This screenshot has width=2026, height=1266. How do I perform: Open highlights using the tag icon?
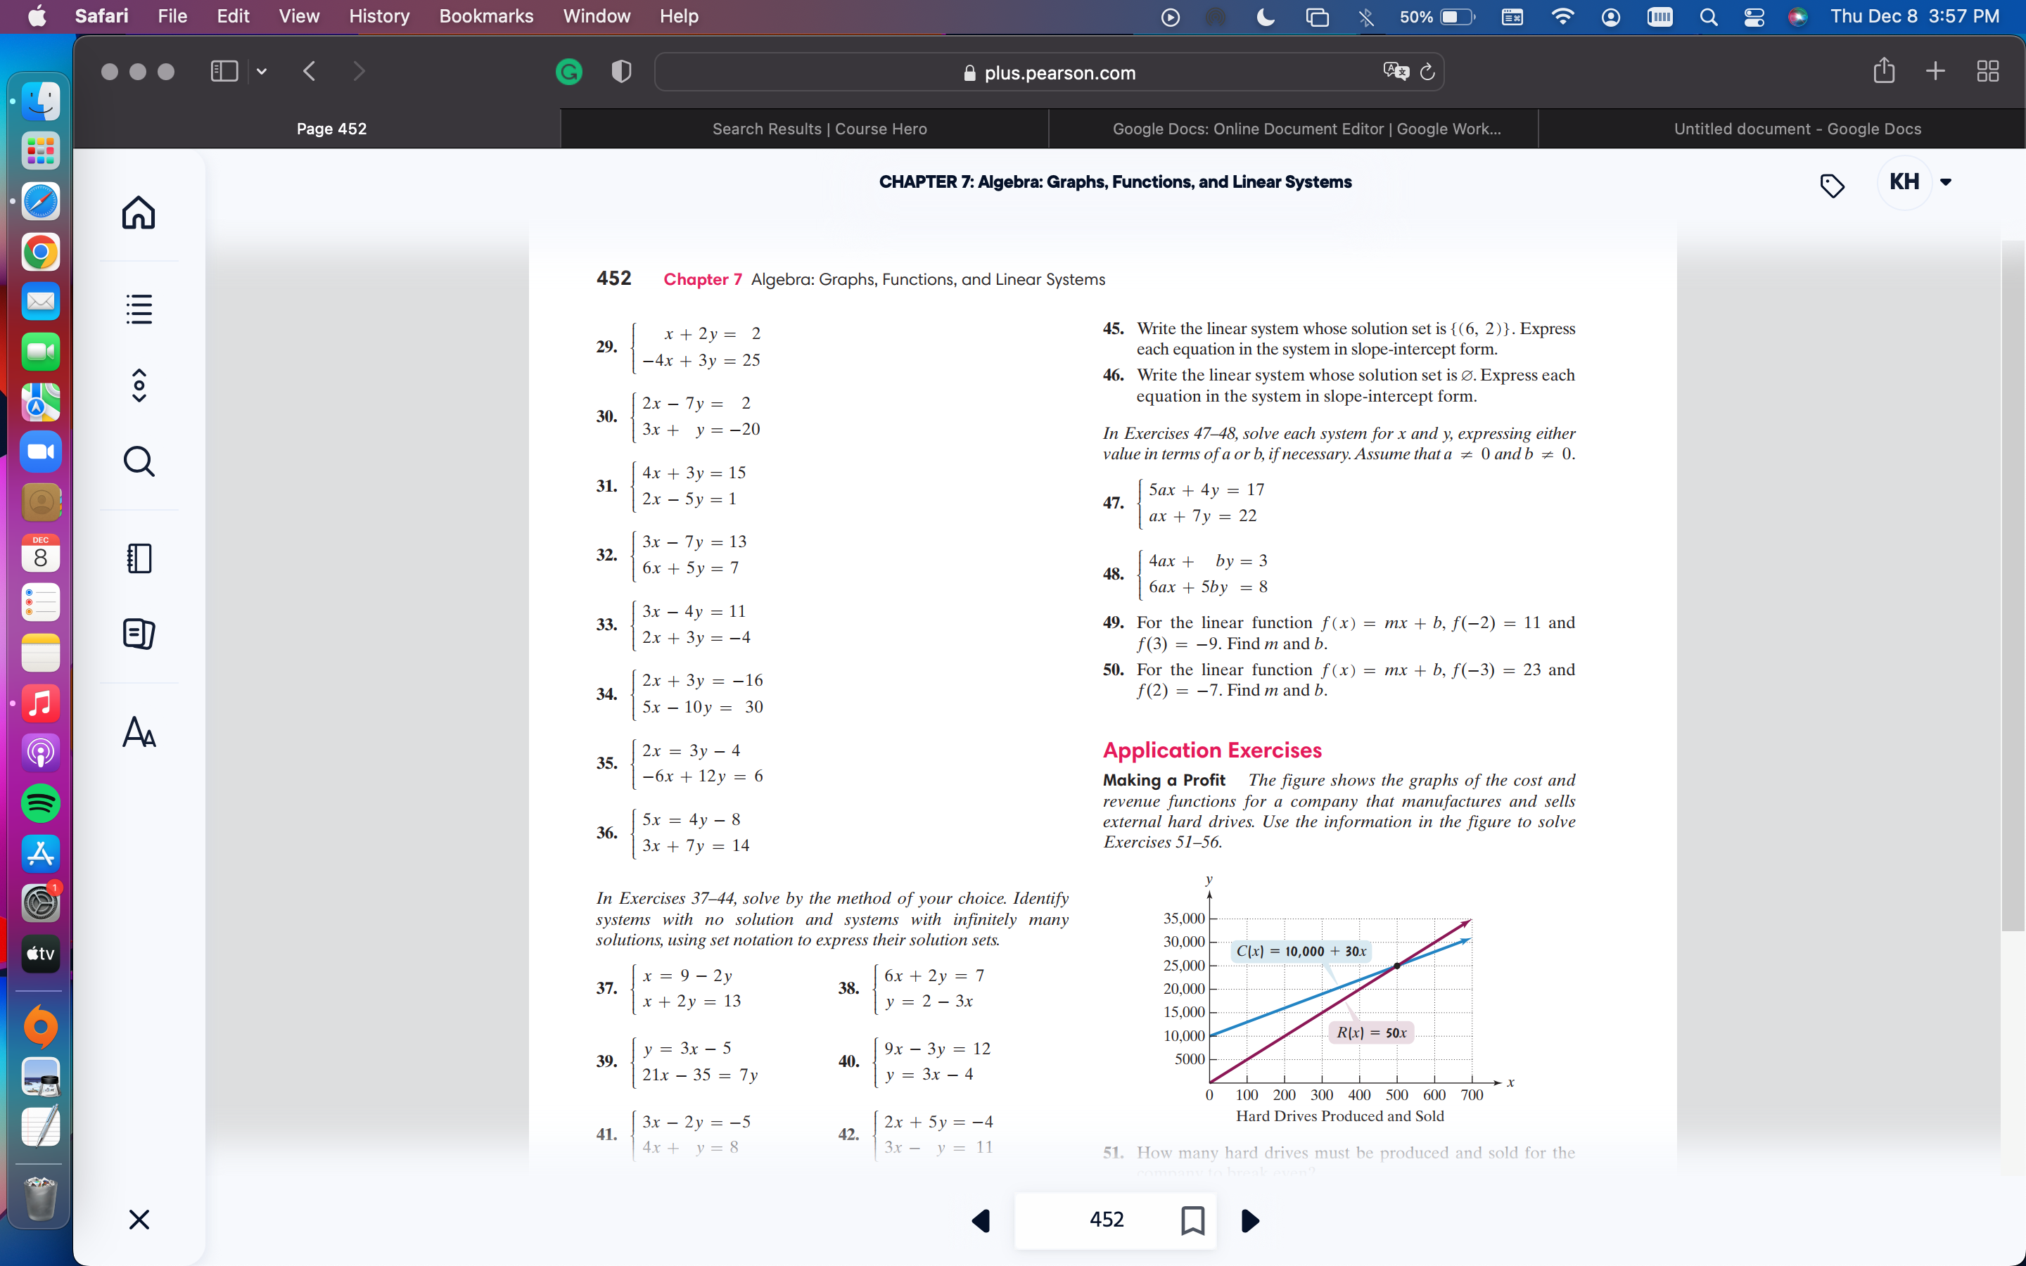click(x=1833, y=186)
